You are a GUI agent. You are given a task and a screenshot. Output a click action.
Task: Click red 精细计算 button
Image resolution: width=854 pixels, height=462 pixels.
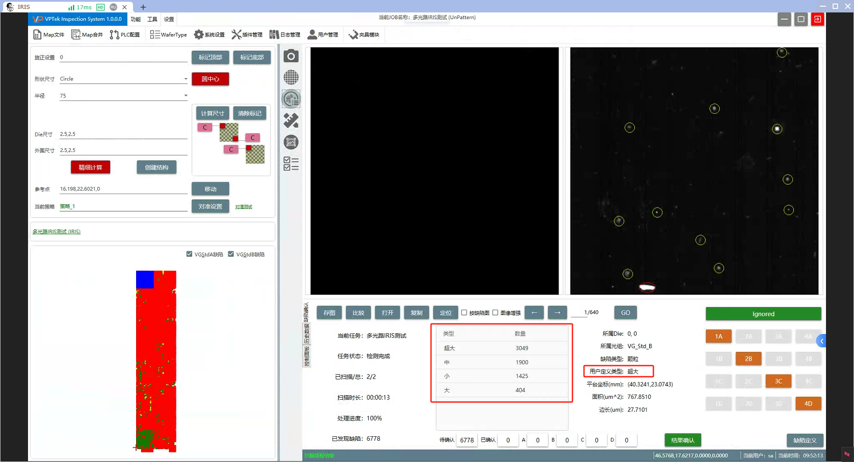(x=90, y=167)
